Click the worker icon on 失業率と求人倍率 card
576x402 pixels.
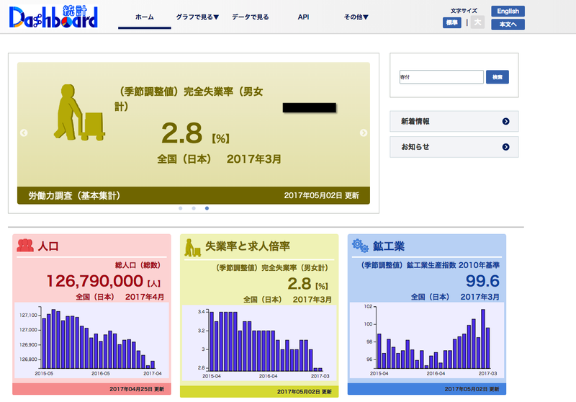point(192,248)
